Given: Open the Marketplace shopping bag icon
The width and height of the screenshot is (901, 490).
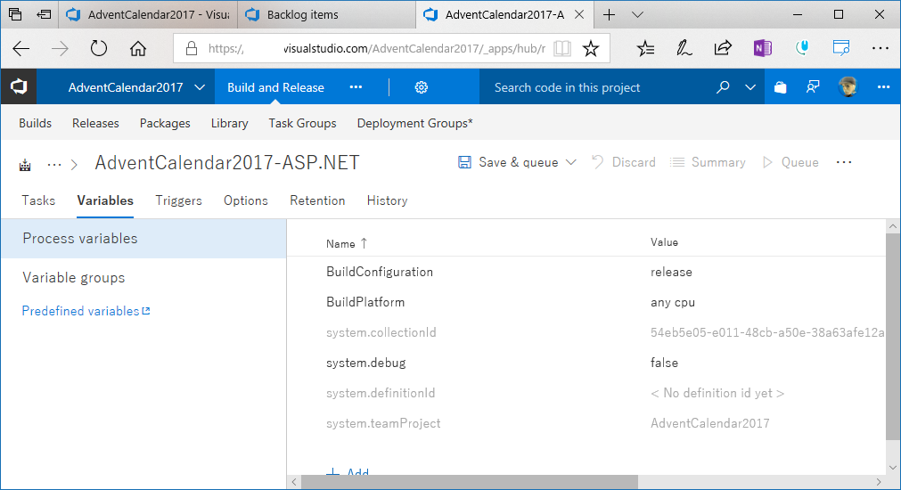Looking at the screenshot, I should click(x=781, y=87).
